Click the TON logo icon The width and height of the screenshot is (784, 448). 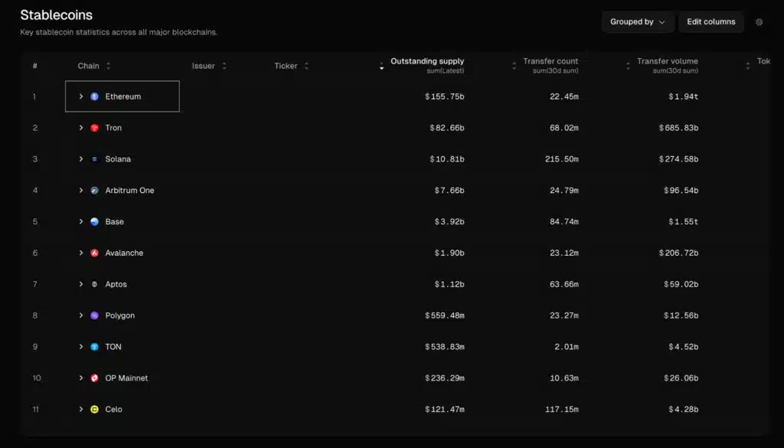[95, 346]
